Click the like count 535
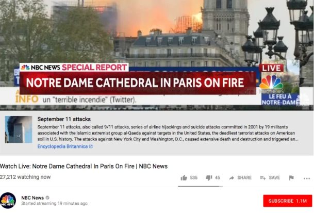This screenshot has width=314, height=213. 194,178
